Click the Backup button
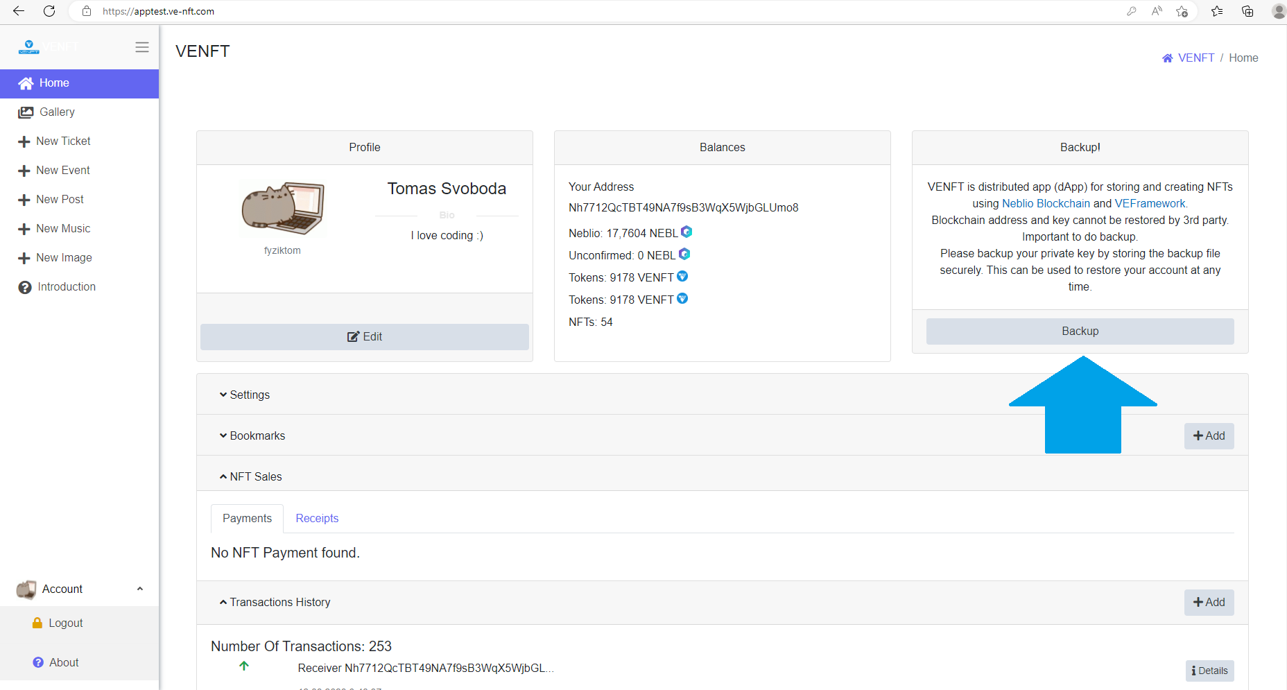1287x690 pixels. click(x=1080, y=331)
